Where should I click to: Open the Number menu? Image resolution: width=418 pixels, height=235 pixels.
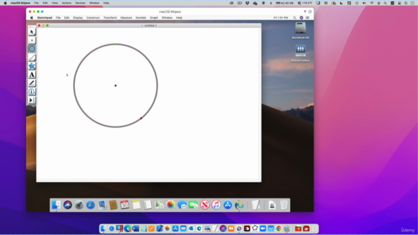(x=141, y=18)
